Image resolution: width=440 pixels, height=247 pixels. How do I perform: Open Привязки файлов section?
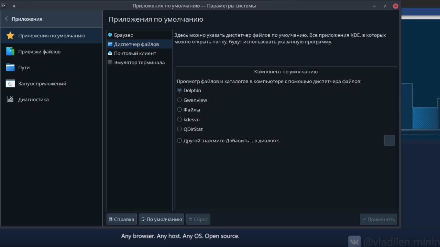point(51,51)
